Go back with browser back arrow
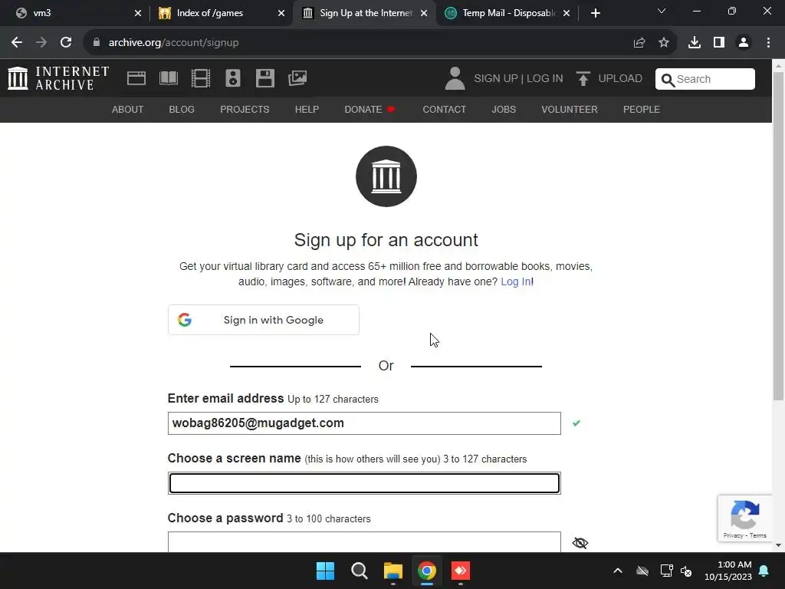 coord(17,43)
